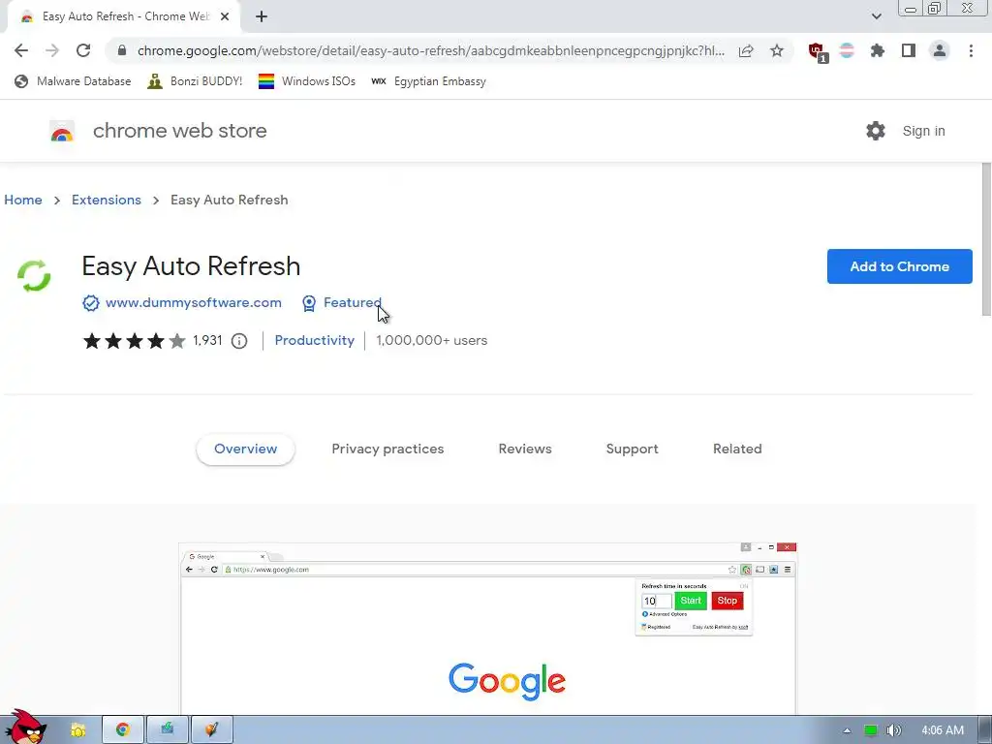The image size is (992, 744).
Task: Expand the tab search chevron
Action: (x=876, y=16)
